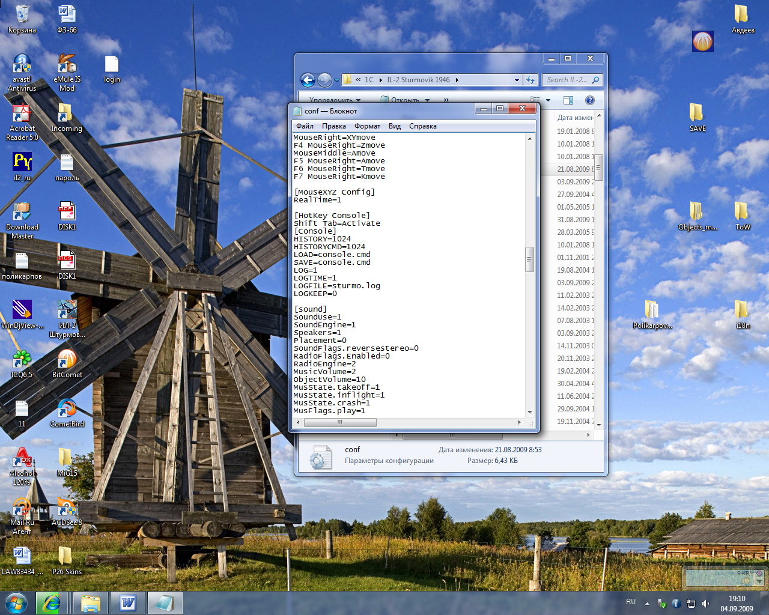Select the Objects_m... folder on desktop

click(698, 216)
